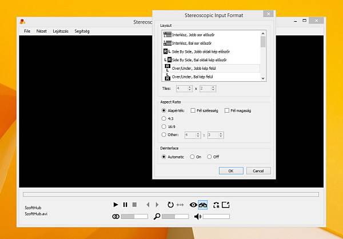Click the swap left/right icon

click(216, 205)
